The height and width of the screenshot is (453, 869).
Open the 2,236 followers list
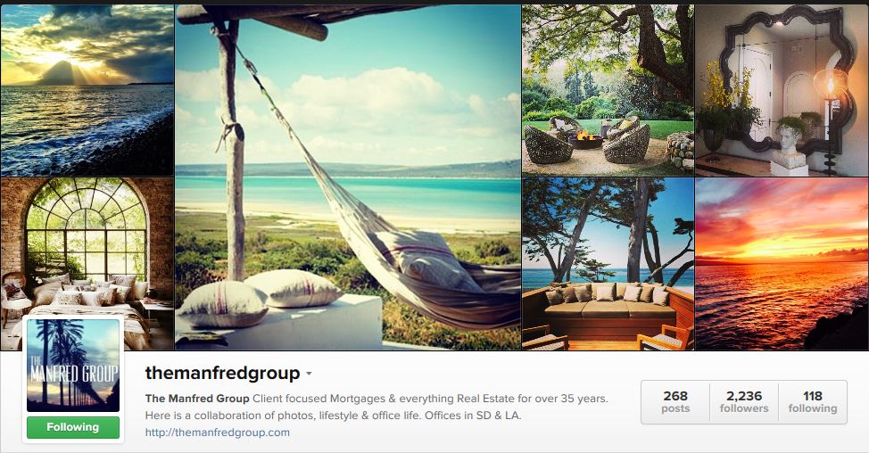[x=744, y=402]
